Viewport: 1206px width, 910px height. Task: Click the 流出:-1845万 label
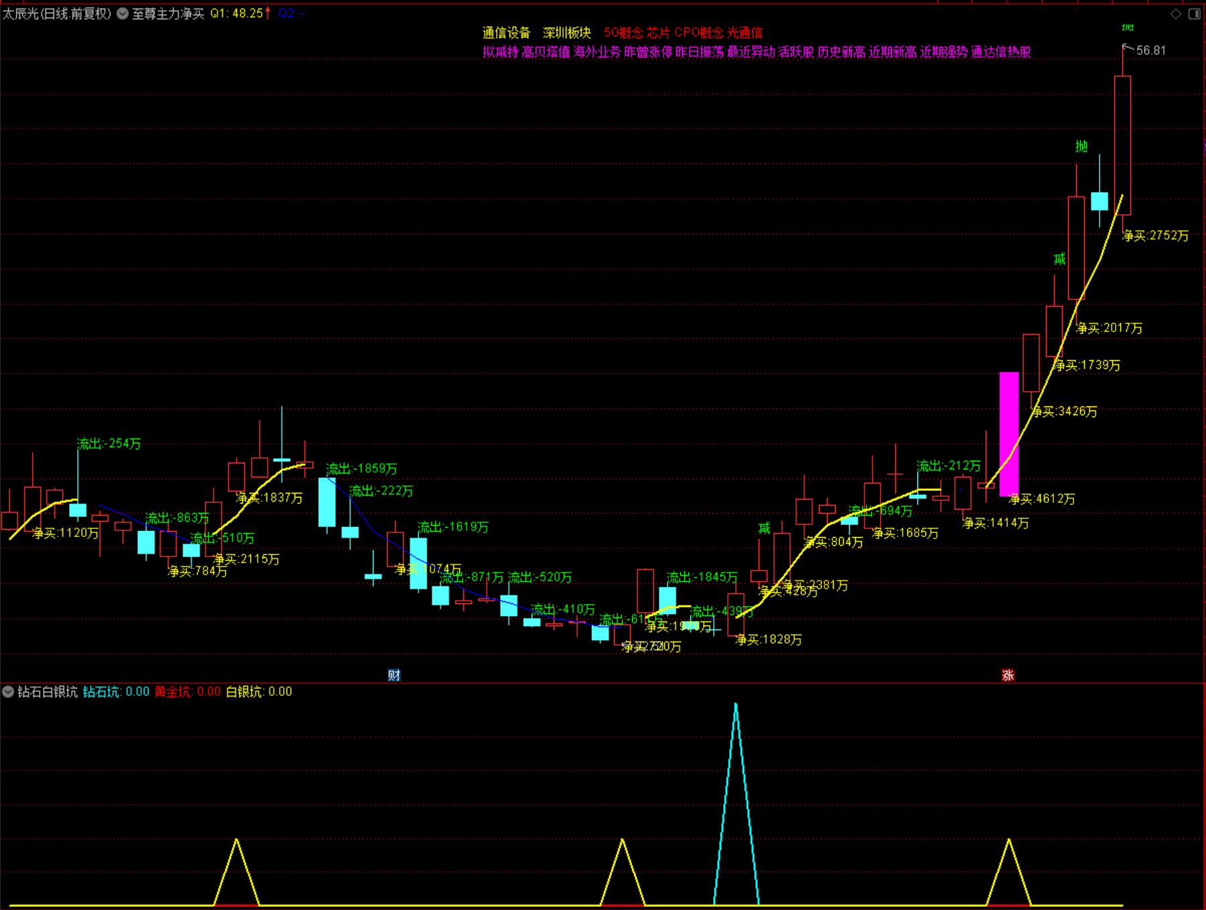coord(702,577)
